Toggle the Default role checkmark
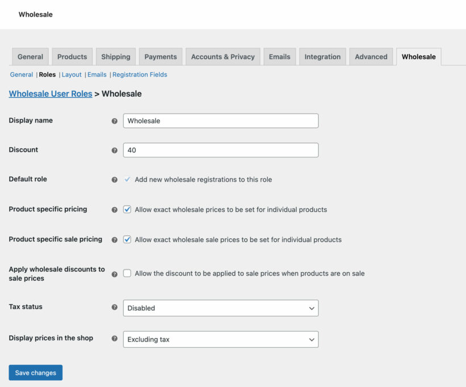This screenshot has height=387, width=466. tap(127, 179)
